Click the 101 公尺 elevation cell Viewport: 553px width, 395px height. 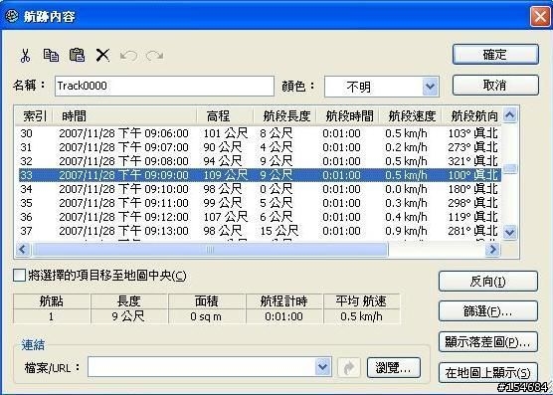point(226,133)
